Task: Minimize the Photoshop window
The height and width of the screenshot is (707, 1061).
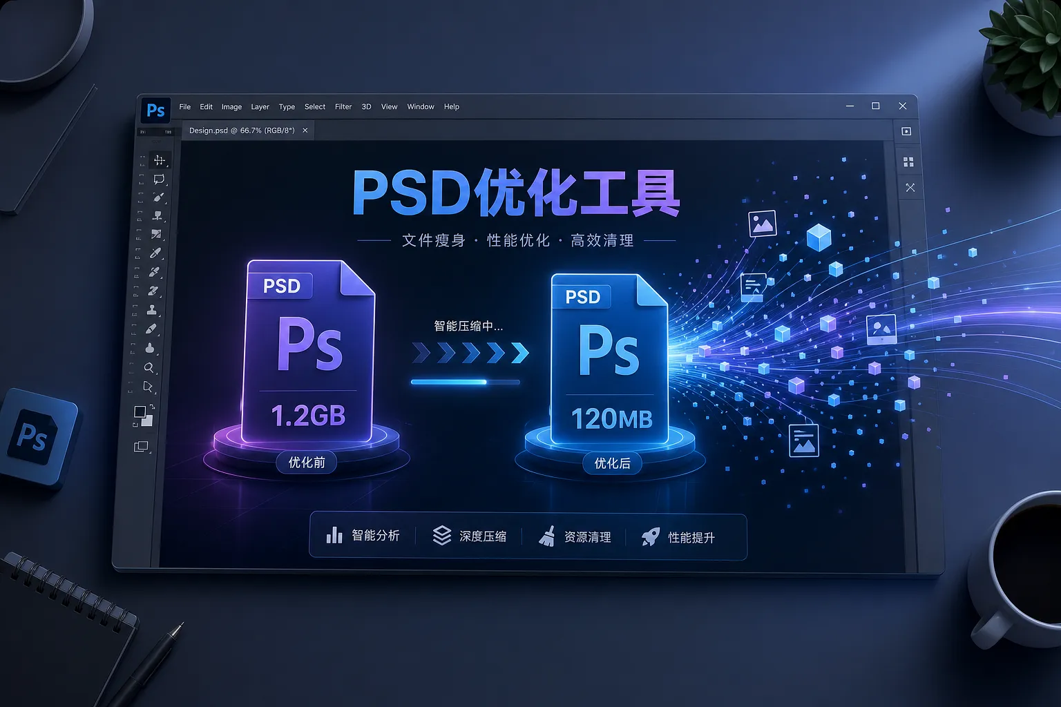Action: [x=850, y=106]
